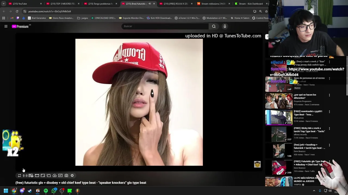Open WhatsApp from taskbar
Image resolution: width=348 pixels, height=195 pixels.
coord(54,191)
